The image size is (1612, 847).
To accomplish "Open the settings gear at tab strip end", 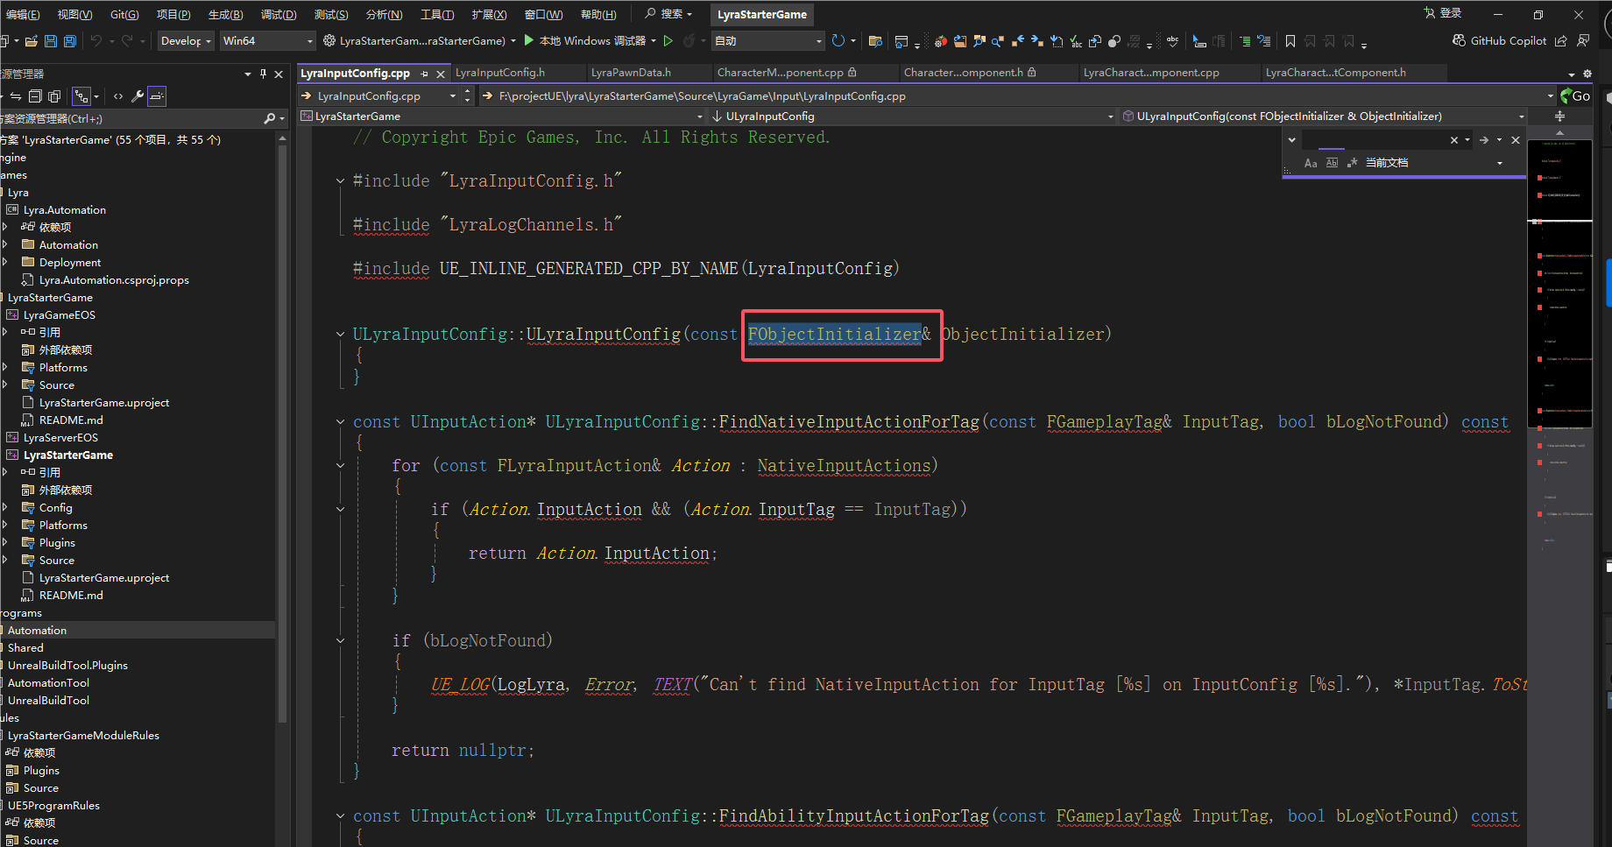I will [1587, 74].
